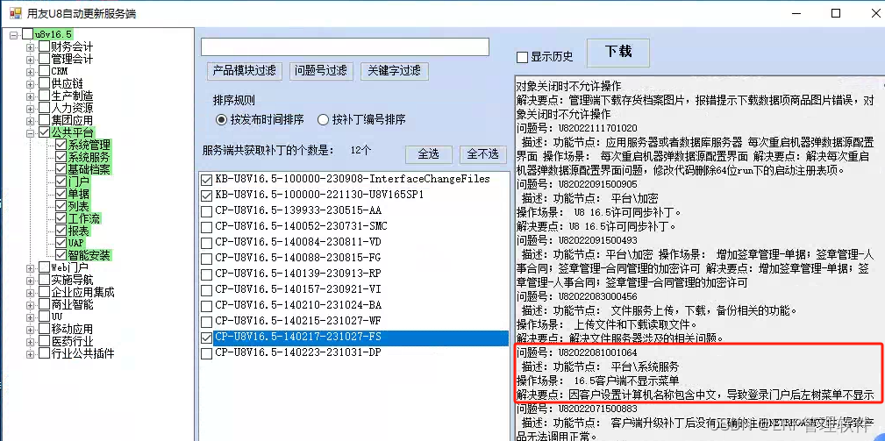Select the 移动应用 tree item

click(72, 329)
